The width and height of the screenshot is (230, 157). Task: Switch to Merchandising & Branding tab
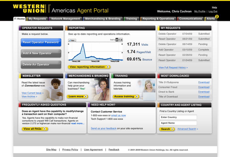tap(103, 19)
